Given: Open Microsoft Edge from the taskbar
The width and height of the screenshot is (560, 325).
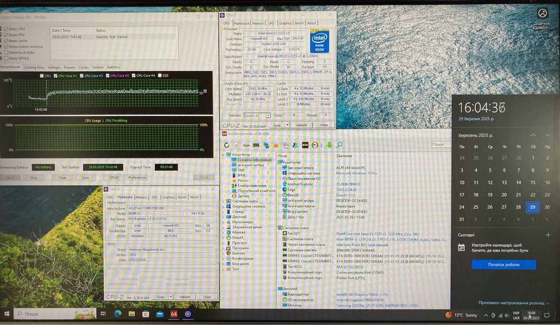Looking at the screenshot, I should click(118, 314).
